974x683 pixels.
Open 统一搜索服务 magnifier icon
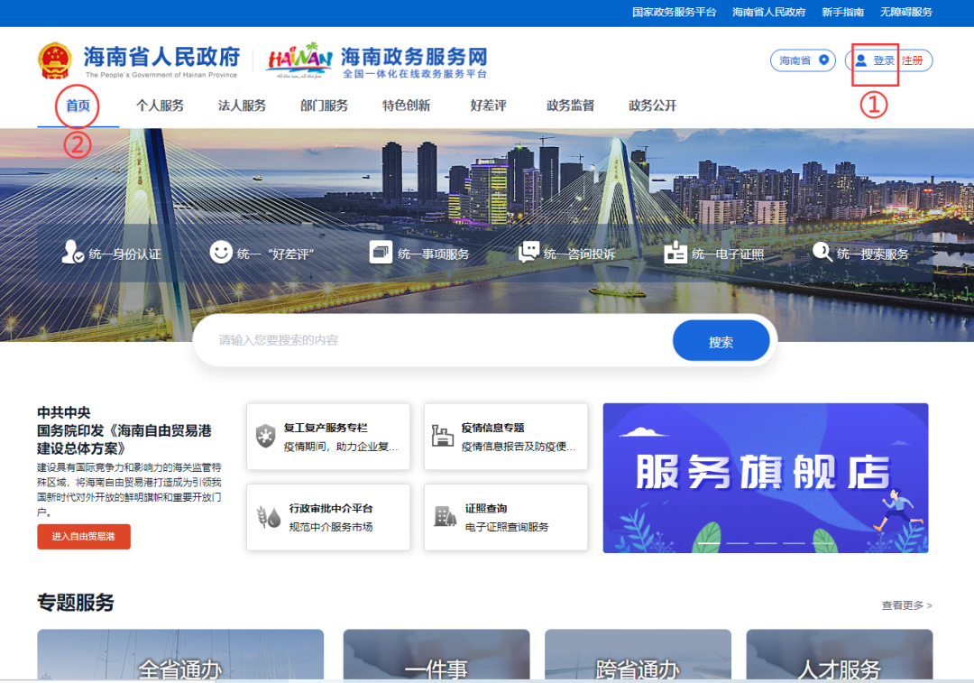[822, 252]
